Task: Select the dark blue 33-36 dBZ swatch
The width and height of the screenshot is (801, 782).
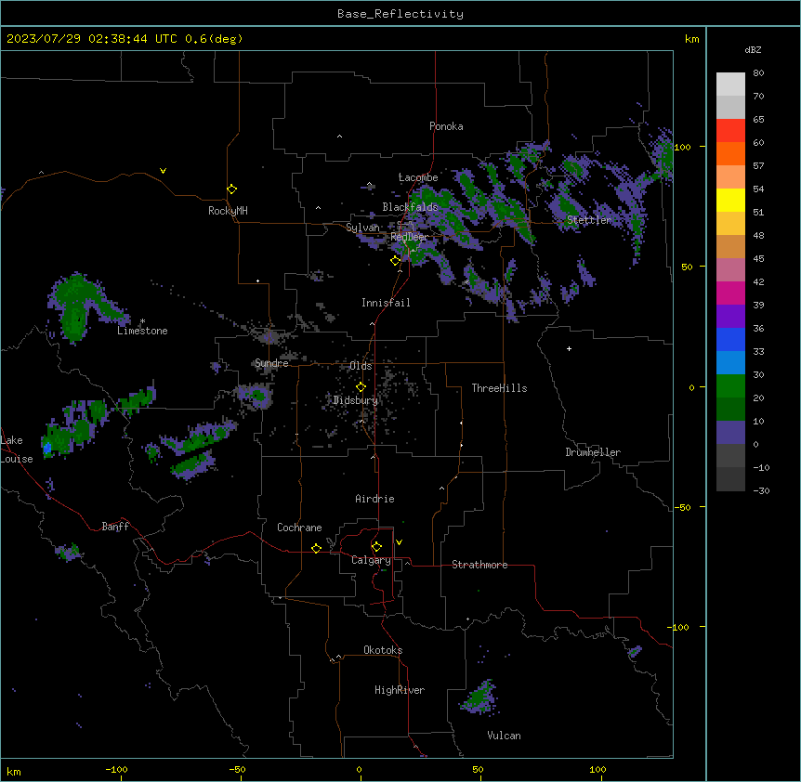Action: [730, 340]
